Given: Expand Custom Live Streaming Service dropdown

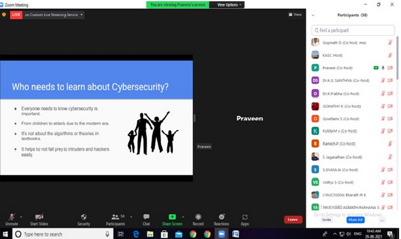Looking at the screenshot, I should click(81, 15).
